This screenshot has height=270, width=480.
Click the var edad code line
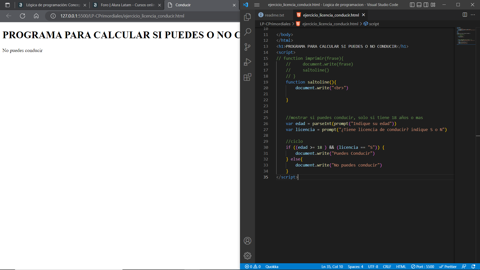coord(341,124)
